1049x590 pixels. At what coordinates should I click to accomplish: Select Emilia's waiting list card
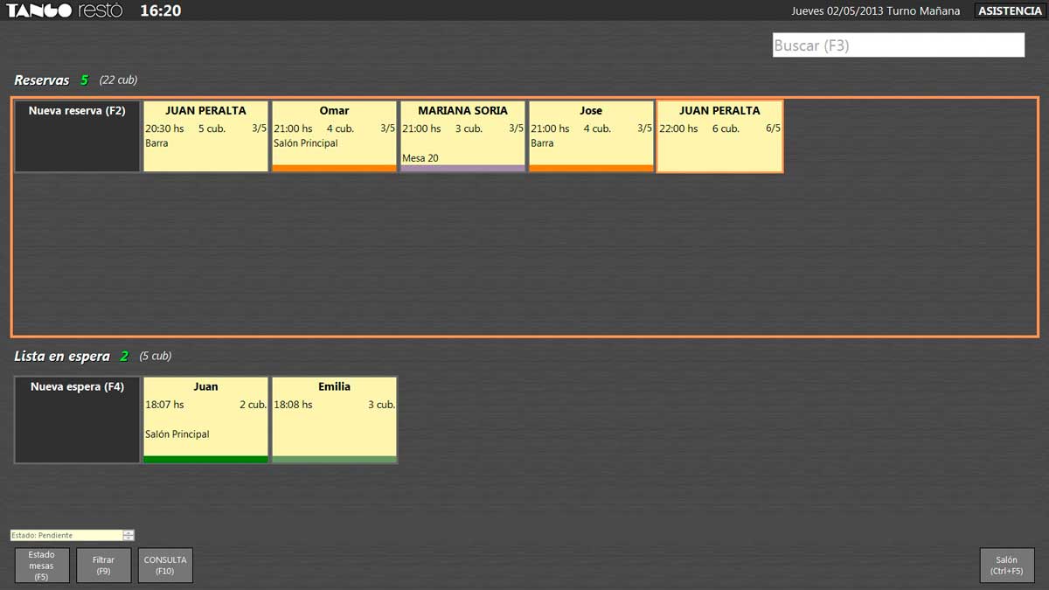[334, 416]
